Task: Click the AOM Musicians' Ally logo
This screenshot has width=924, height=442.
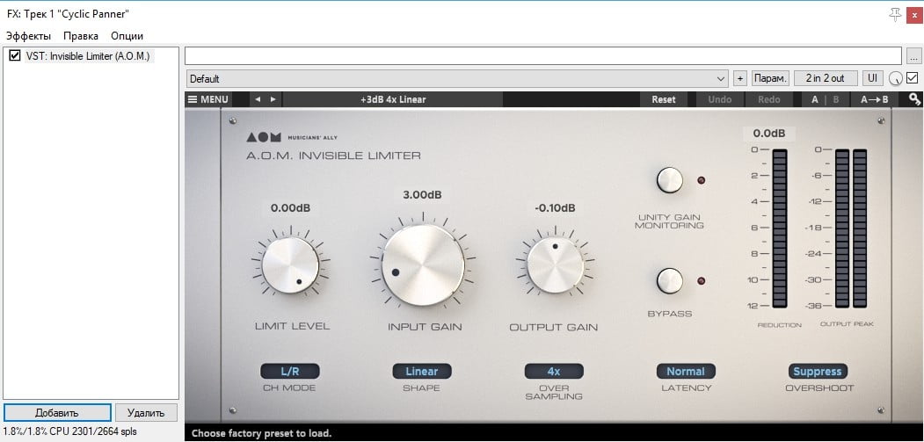Action: 292,137
